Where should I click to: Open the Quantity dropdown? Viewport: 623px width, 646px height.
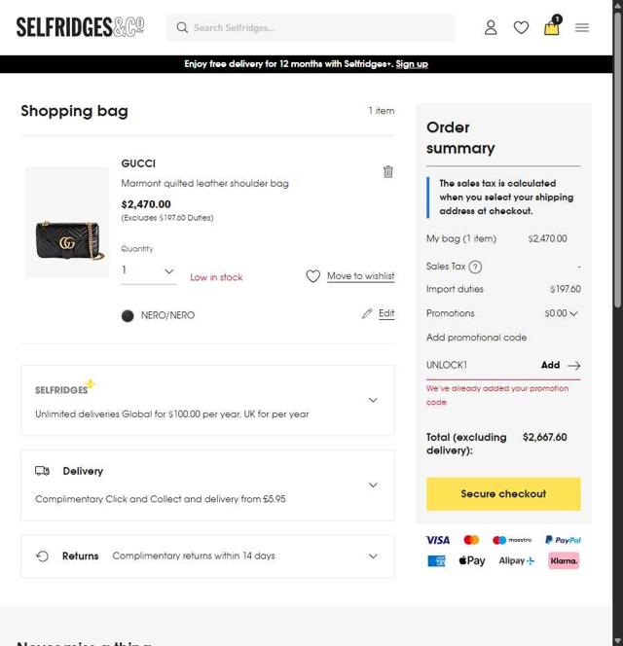(x=148, y=271)
